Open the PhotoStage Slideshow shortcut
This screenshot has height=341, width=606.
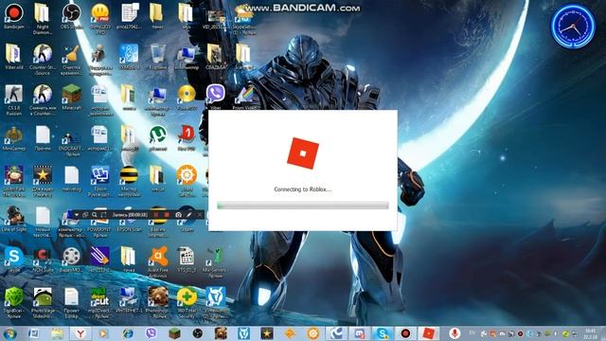43,302
